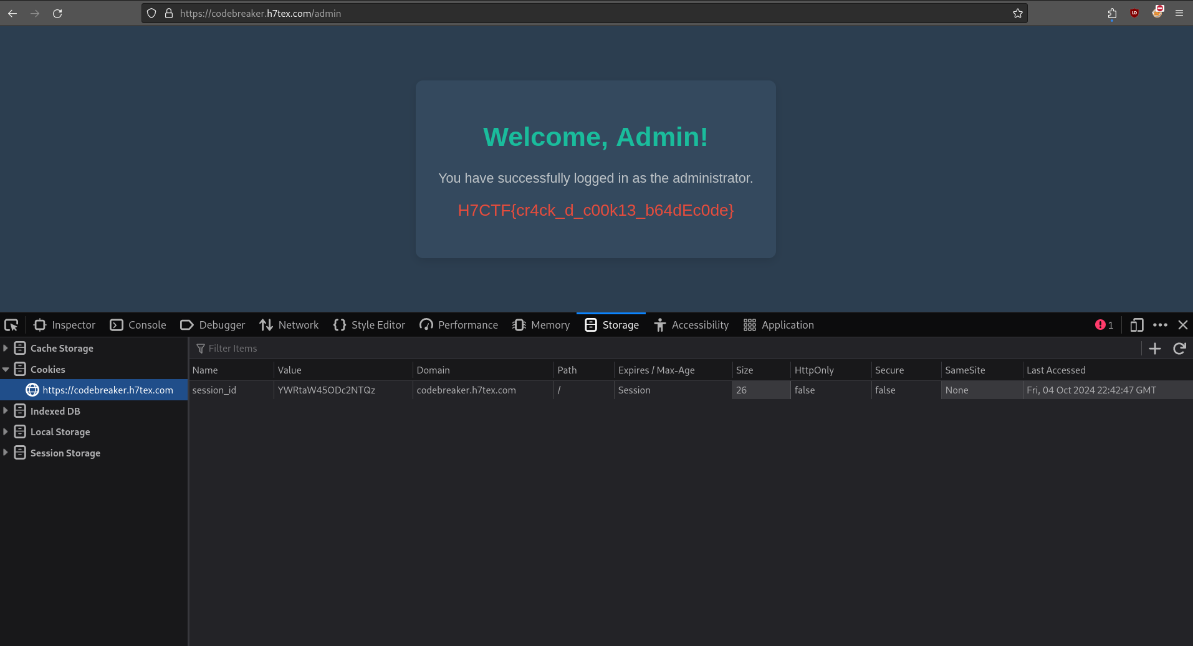Open the uBlock Origin extension icon
1193x646 pixels.
1134,13
